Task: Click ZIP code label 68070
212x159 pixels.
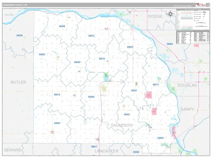Action: pyautogui.click(x=57, y=95)
